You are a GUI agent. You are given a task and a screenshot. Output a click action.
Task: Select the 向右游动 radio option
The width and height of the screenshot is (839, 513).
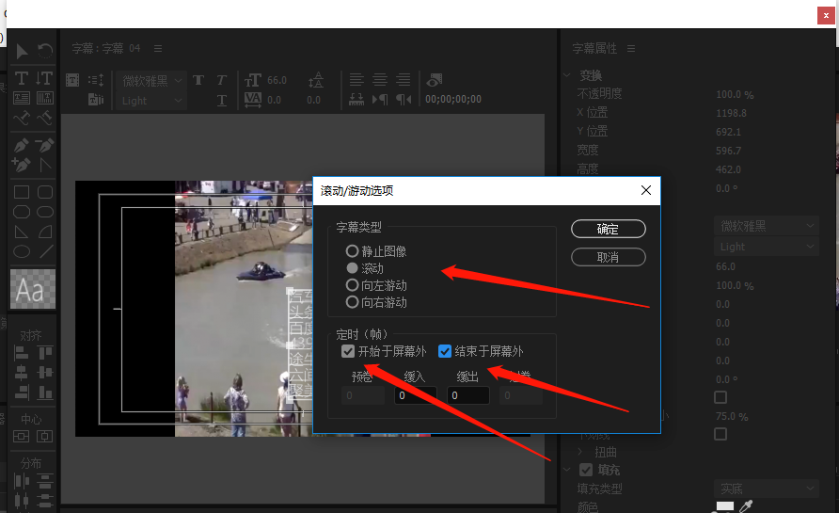point(352,302)
